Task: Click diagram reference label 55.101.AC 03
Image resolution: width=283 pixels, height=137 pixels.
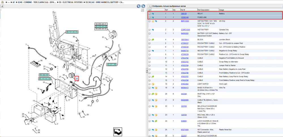Action: tap(45, 79)
